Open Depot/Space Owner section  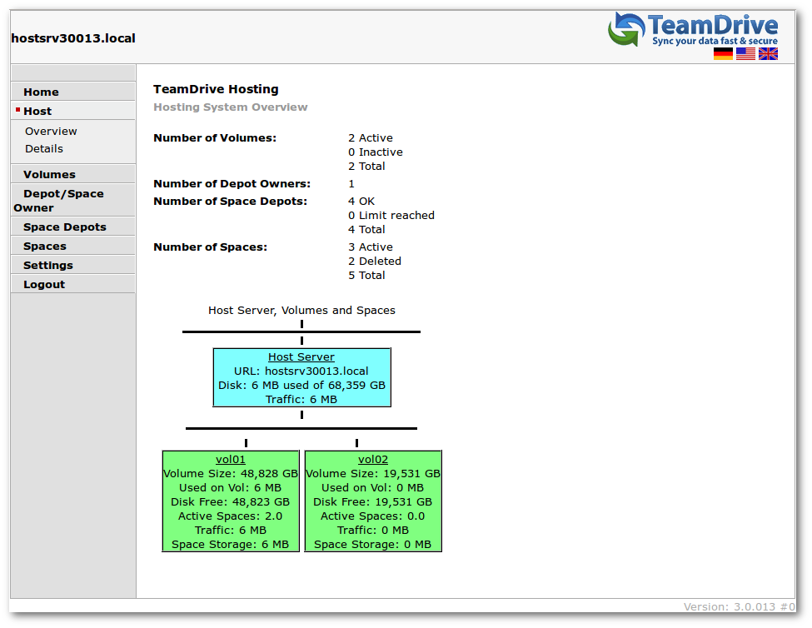click(58, 201)
